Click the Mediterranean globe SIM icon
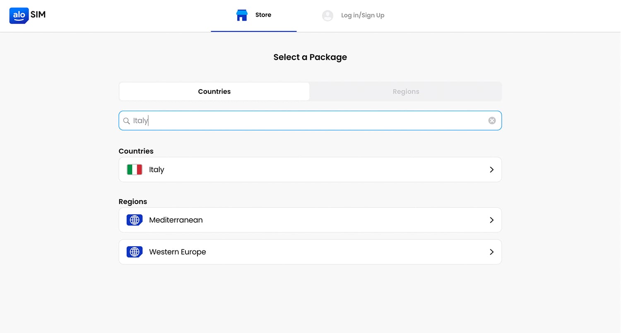621x333 pixels. (x=135, y=220)
